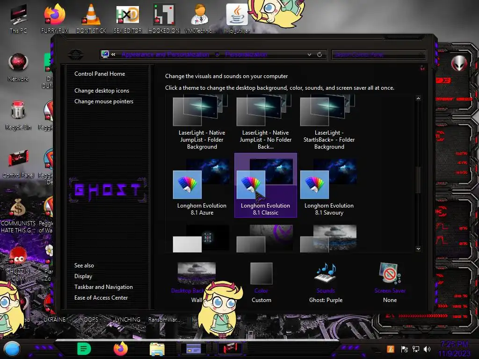This screenshot has width=479, height=359.
Task: Select the theme with storm cloud wallpaper
Action: [x=328, y=239]
